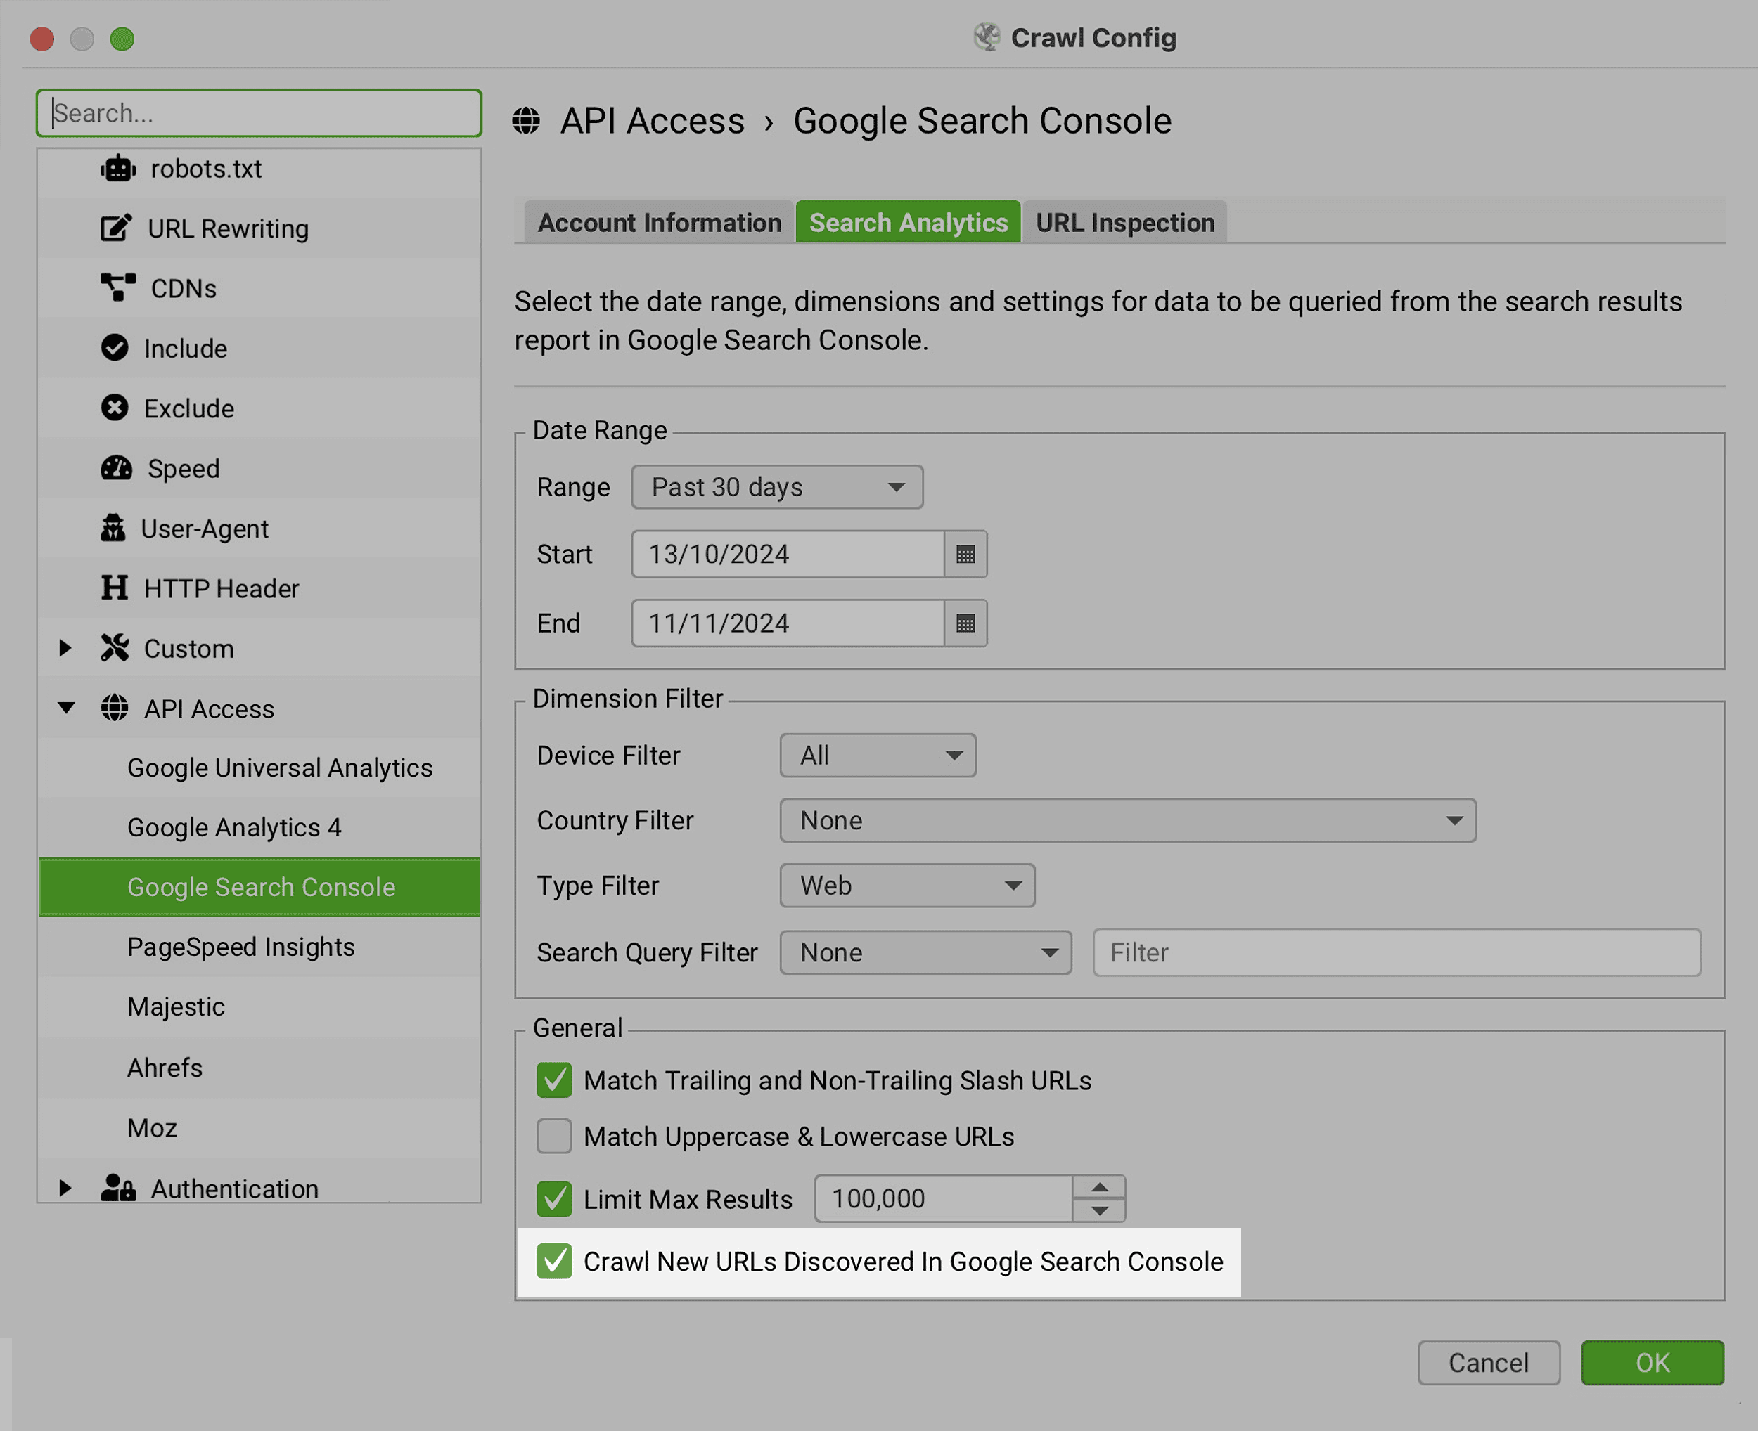The width and height of the screenshot is (1758, 1431).
Task: Select Google Universal Analytics in sidebar
Action: [x=259, y=768]
